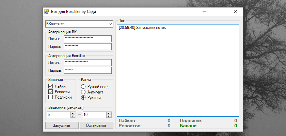Image resolution: width=286 pixels, height=136 pixels.
Task: Increase the maximum delay value of 10
Action: 109,114
